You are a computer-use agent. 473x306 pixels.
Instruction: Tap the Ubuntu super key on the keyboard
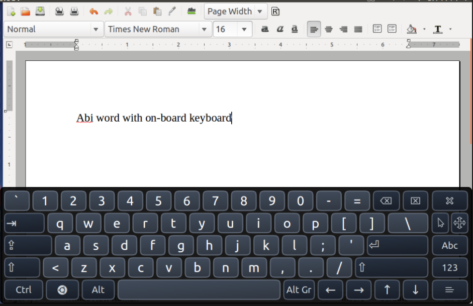(x=62, y=290)
